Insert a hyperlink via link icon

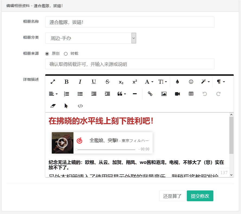pos(150,94)
